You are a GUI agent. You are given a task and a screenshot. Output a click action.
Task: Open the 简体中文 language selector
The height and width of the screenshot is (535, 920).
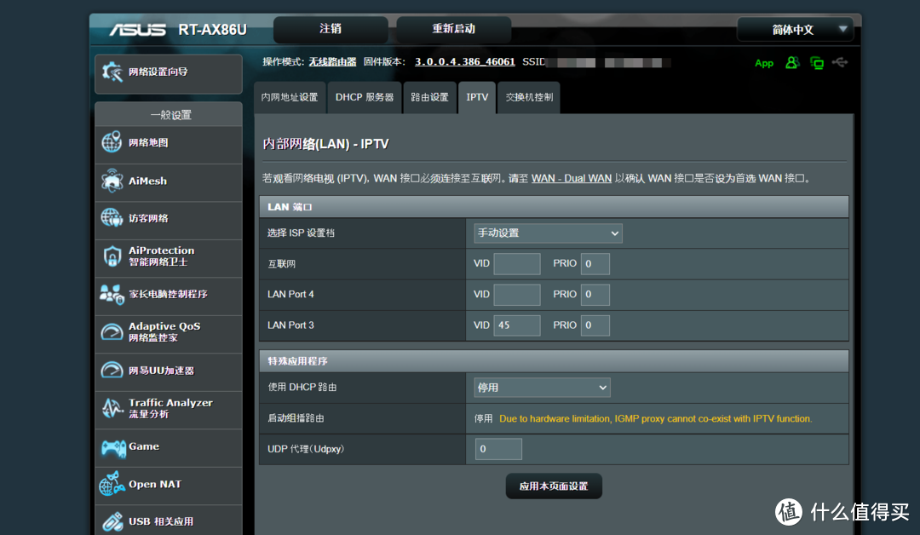[795, 29]
